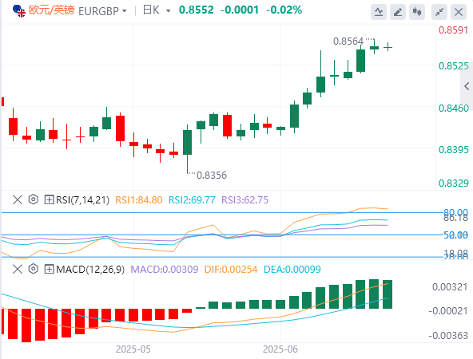
Task: Collapse chart with shrink arrows icon
Action: click(439, 12)
